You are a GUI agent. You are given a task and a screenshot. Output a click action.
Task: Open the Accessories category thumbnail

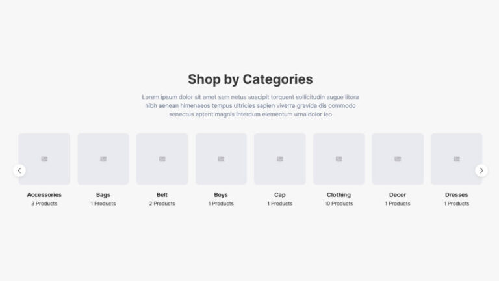tap(44, 159)
